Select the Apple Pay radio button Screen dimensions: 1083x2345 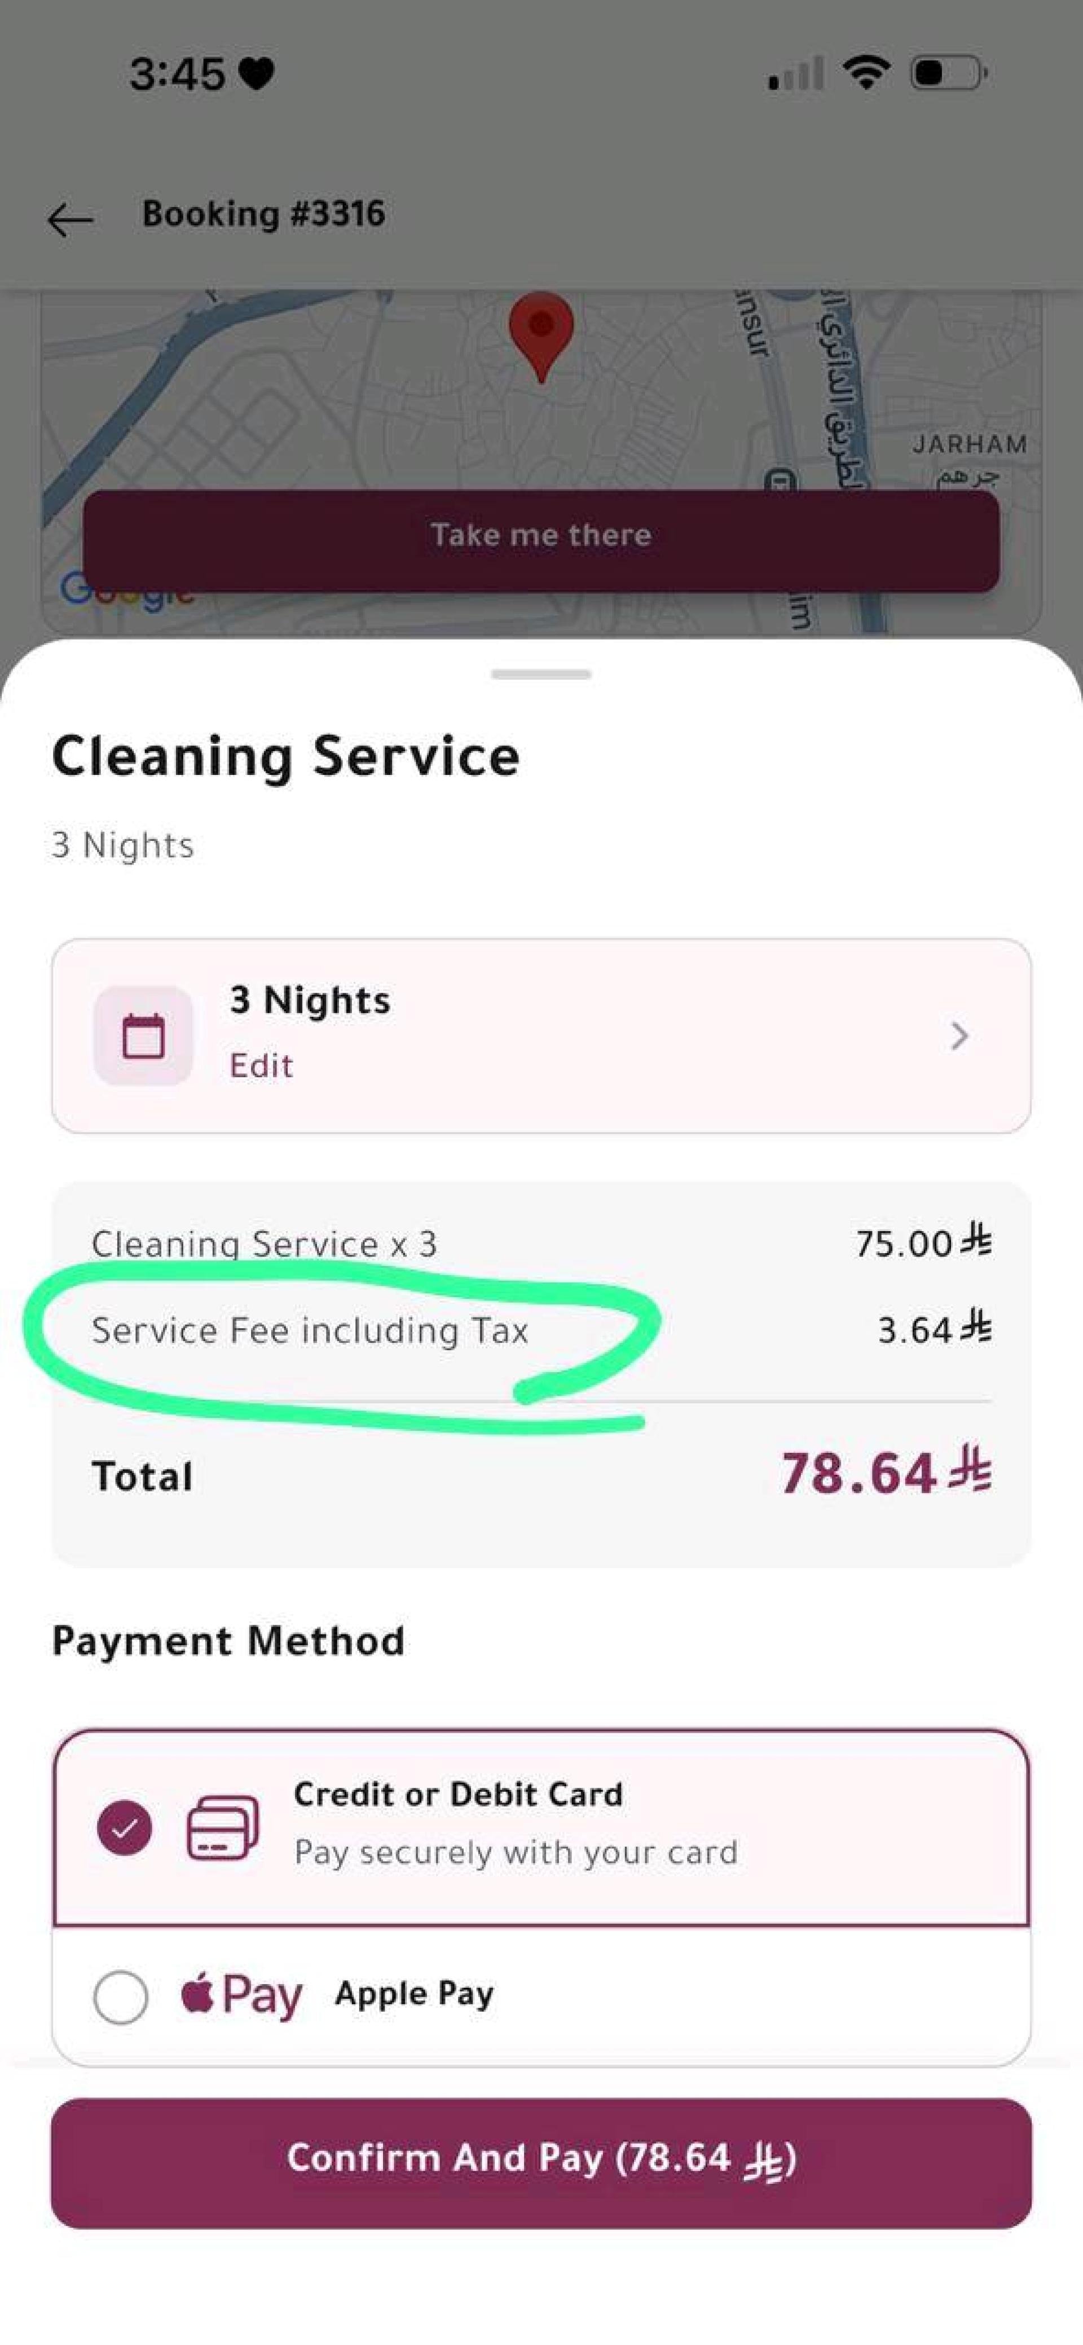121,1997
